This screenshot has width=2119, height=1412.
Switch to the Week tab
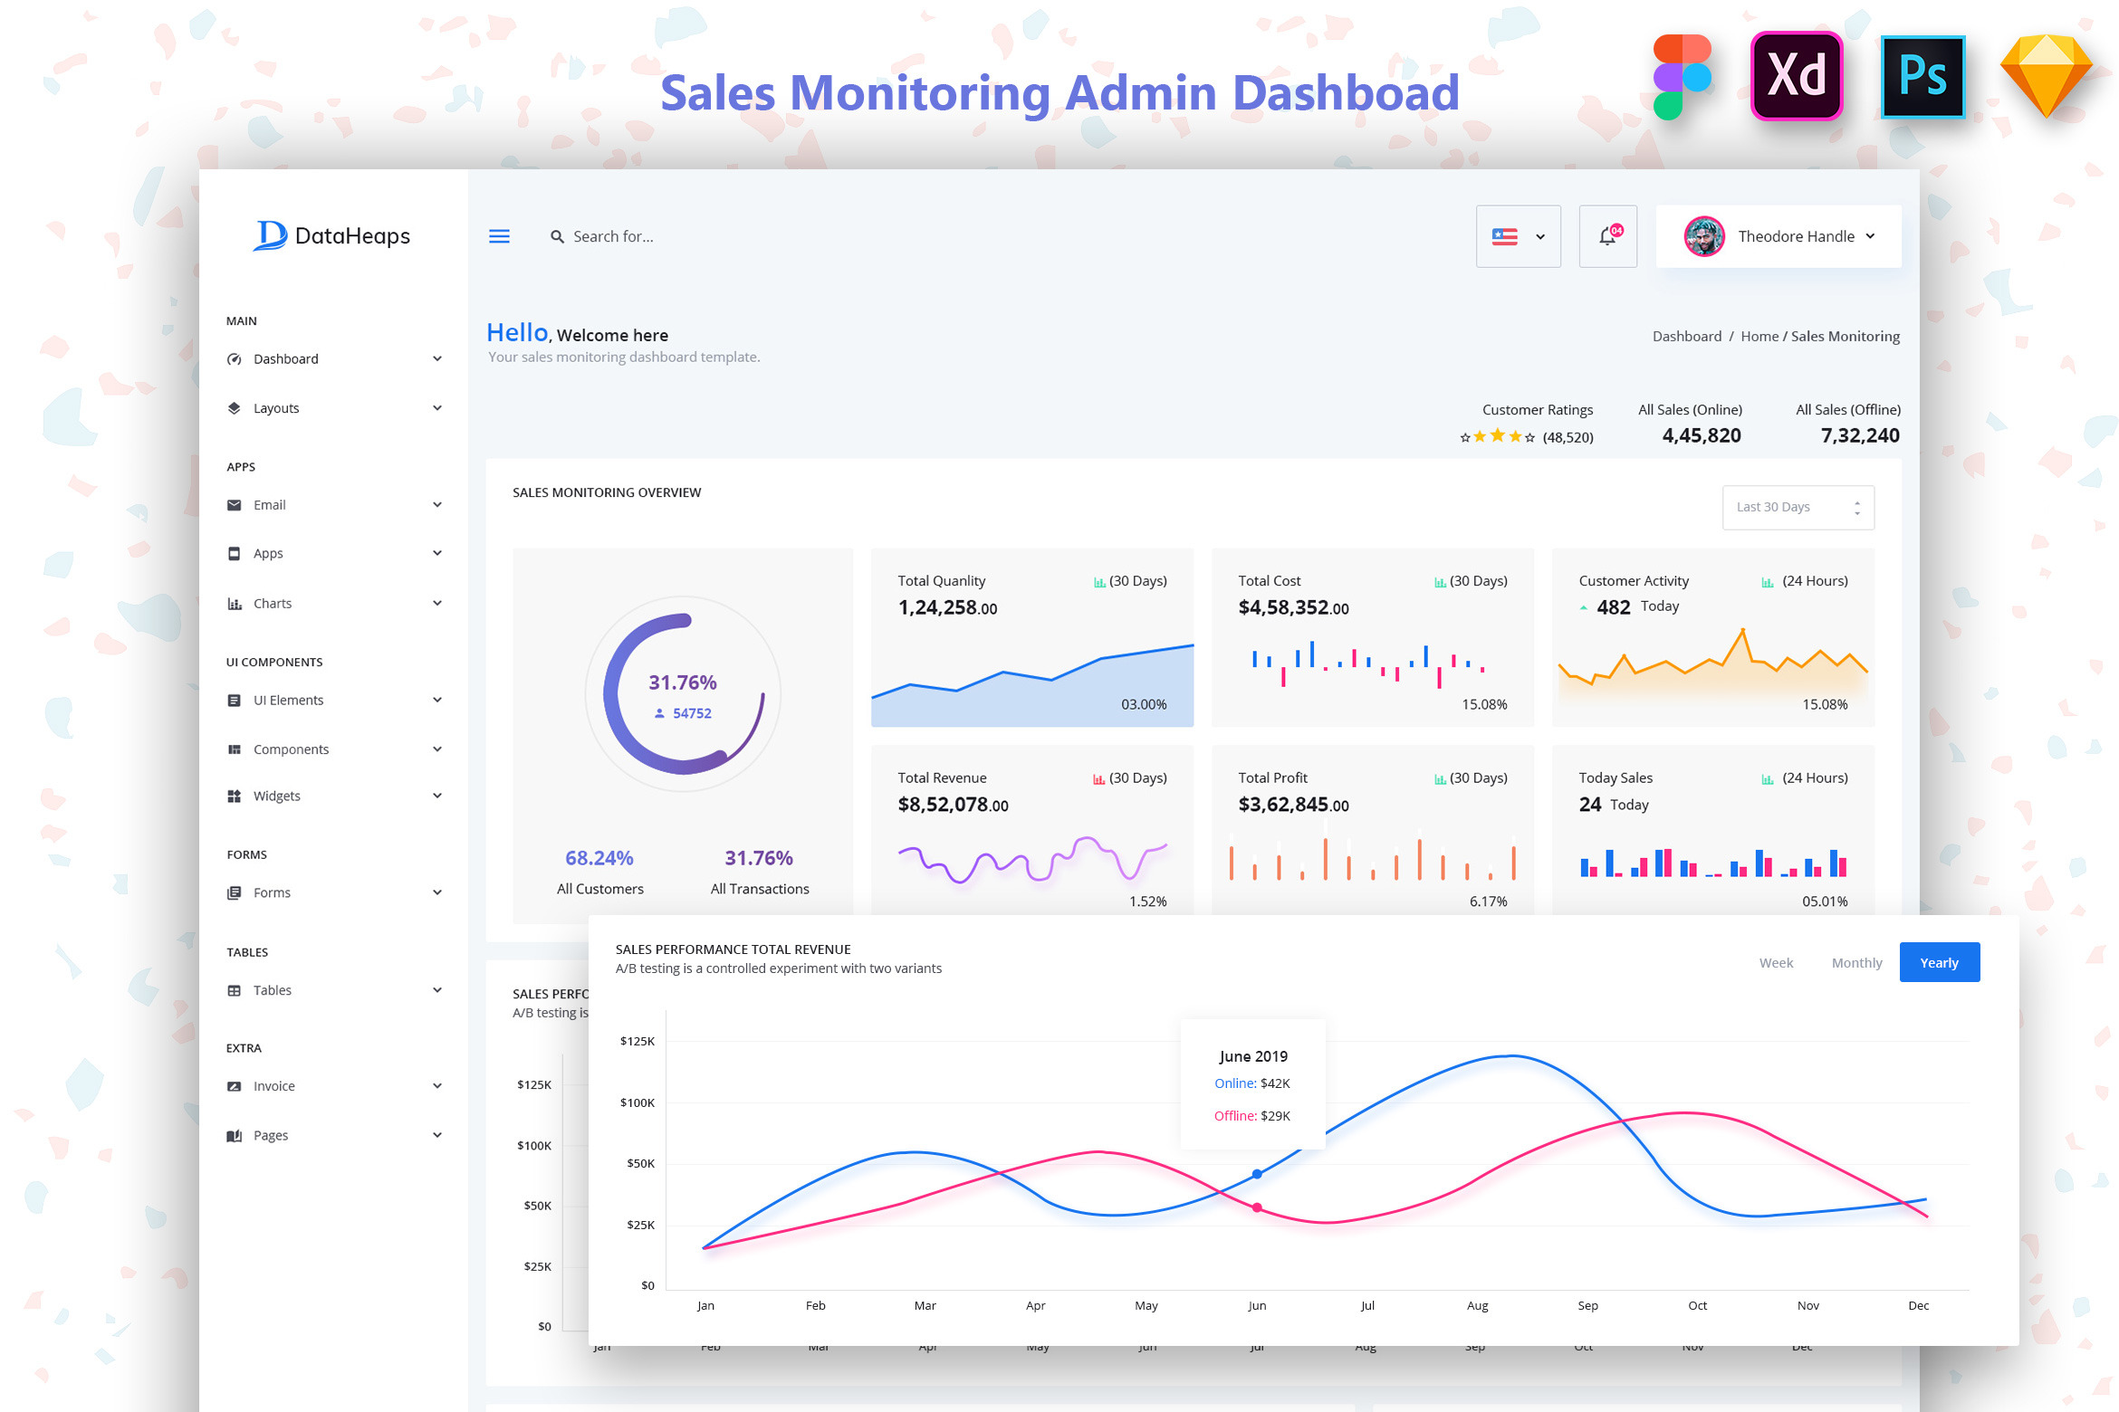click(x=1776, y=963)
